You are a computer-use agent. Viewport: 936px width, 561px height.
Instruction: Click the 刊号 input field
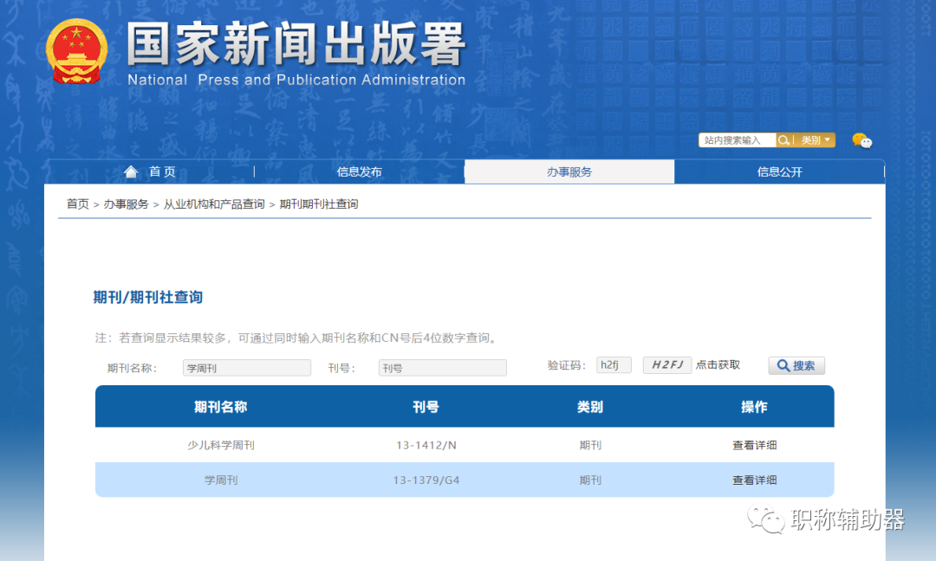pos(442,367)
